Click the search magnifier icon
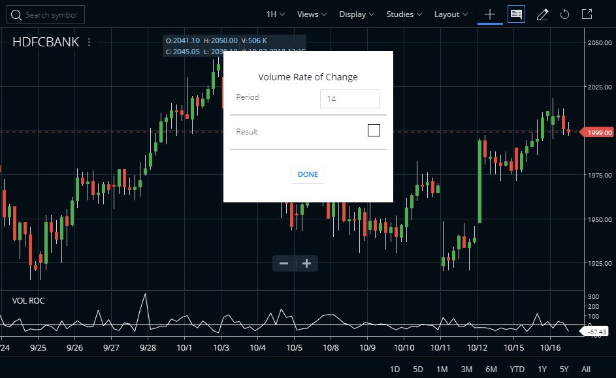 point(16,15)
